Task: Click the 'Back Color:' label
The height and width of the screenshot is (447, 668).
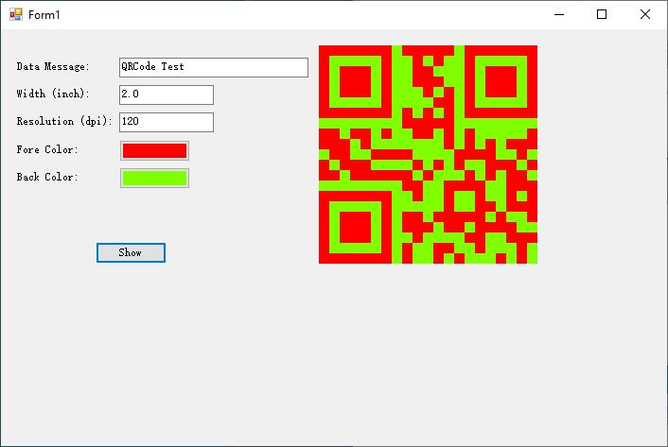Action: pos(47,177)
